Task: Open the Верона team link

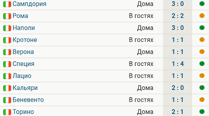Action: coord(23,52)
